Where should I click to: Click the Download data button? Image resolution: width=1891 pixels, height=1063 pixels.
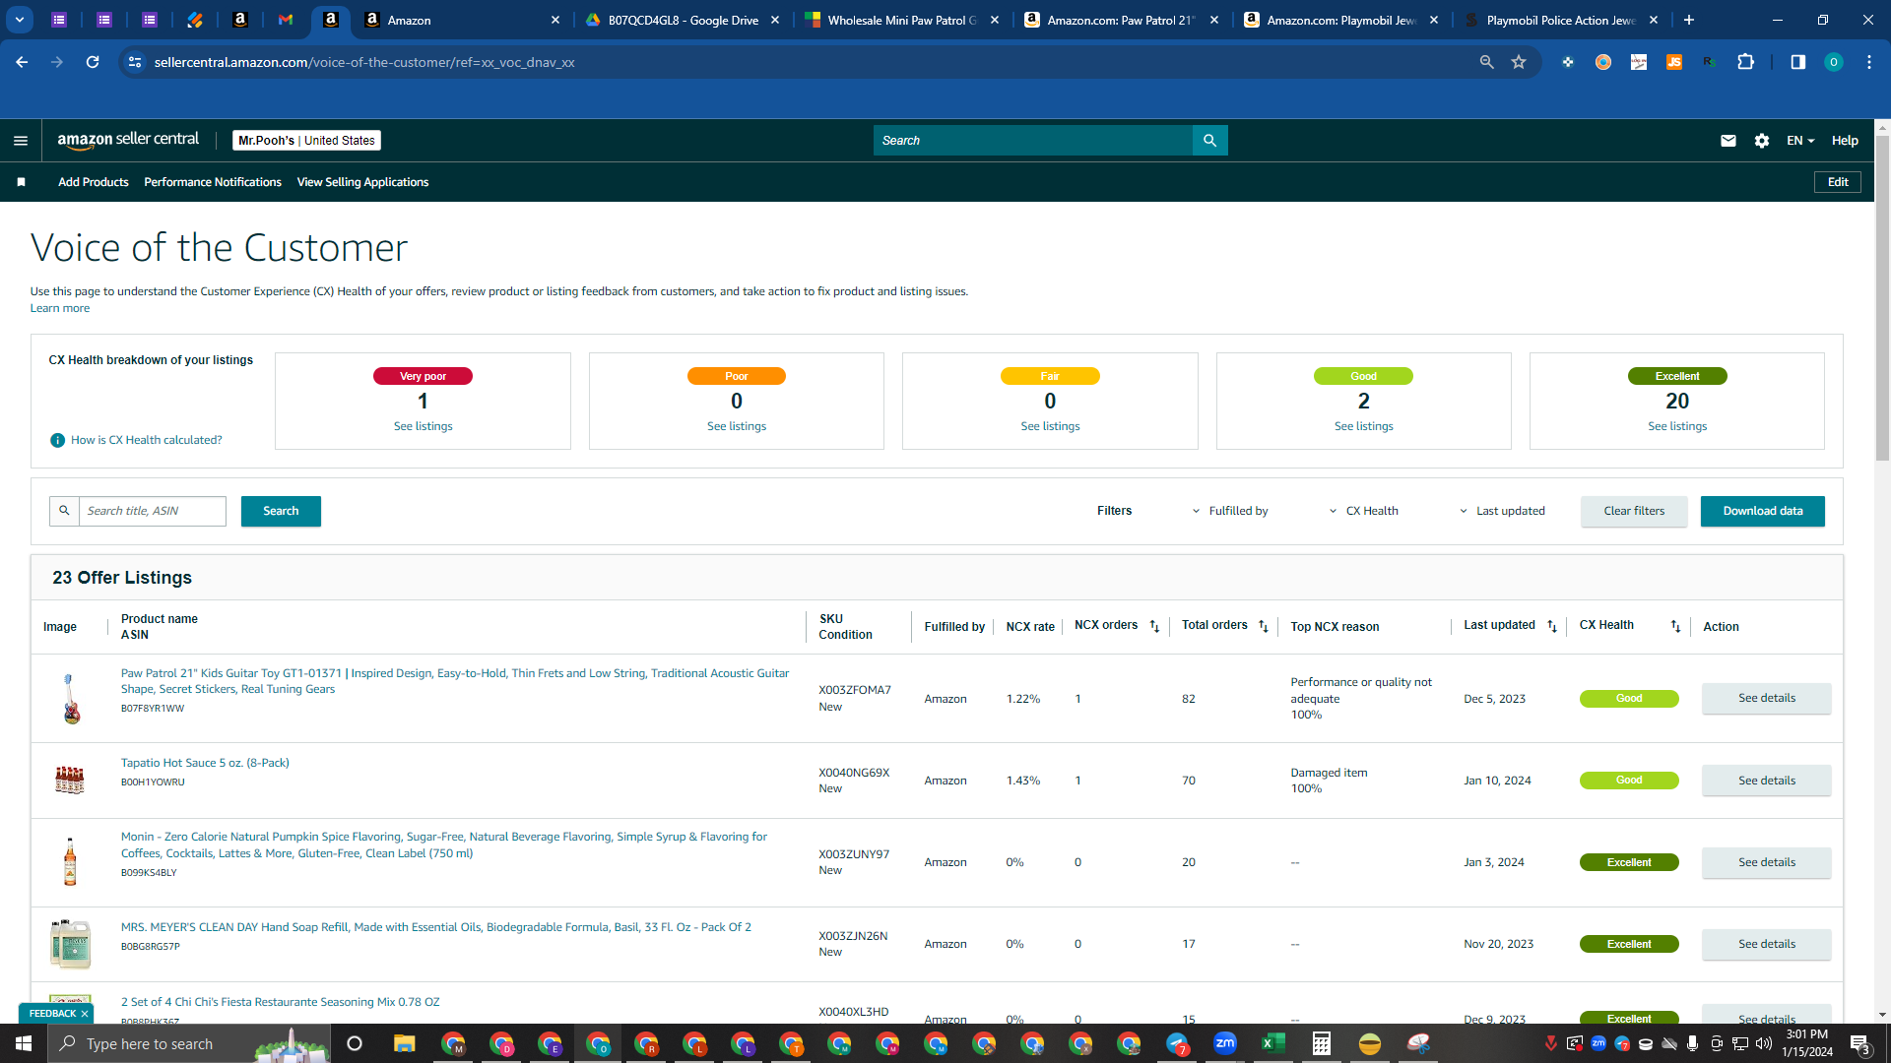point(1762,511)
